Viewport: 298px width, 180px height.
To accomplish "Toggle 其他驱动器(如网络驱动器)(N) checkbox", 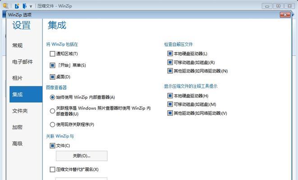I will (170, 71).
